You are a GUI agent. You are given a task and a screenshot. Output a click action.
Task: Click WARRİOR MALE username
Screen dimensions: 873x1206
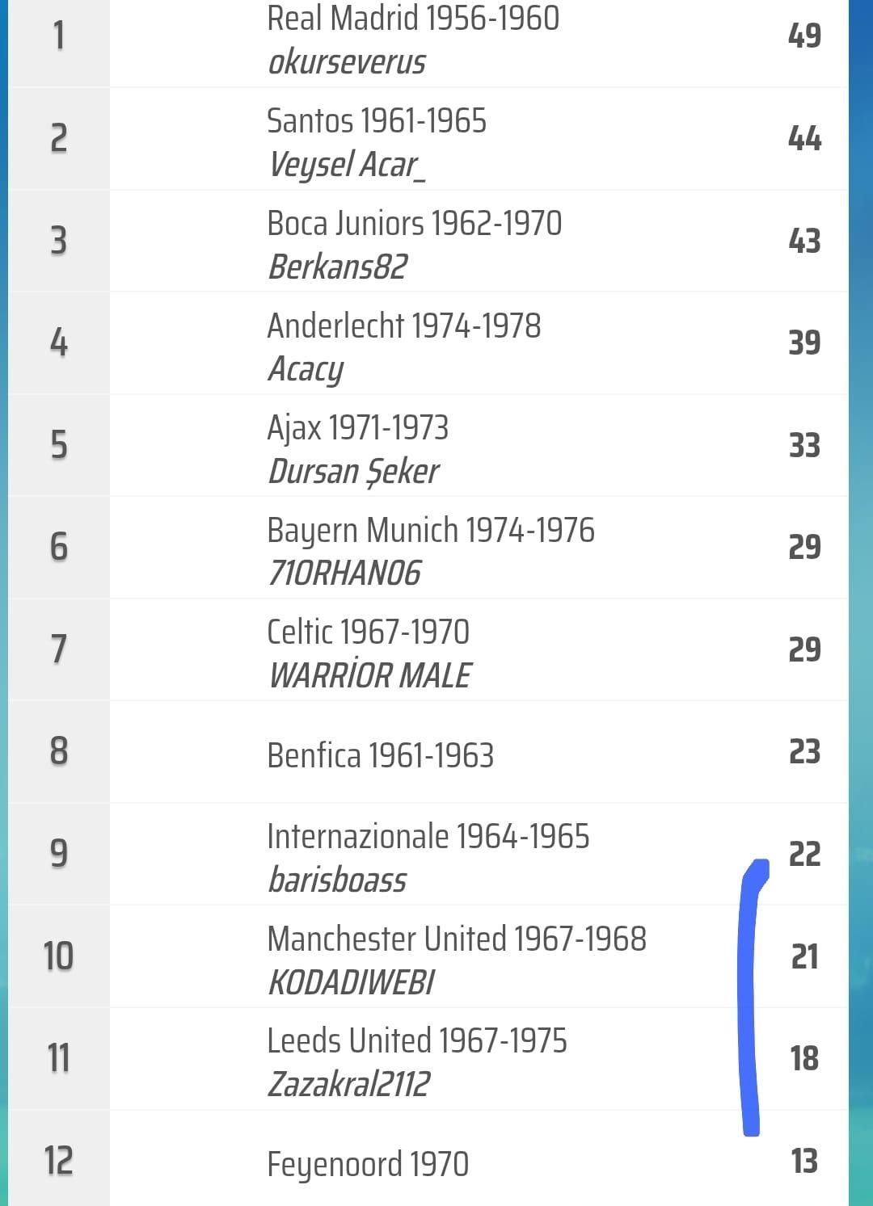369,676
